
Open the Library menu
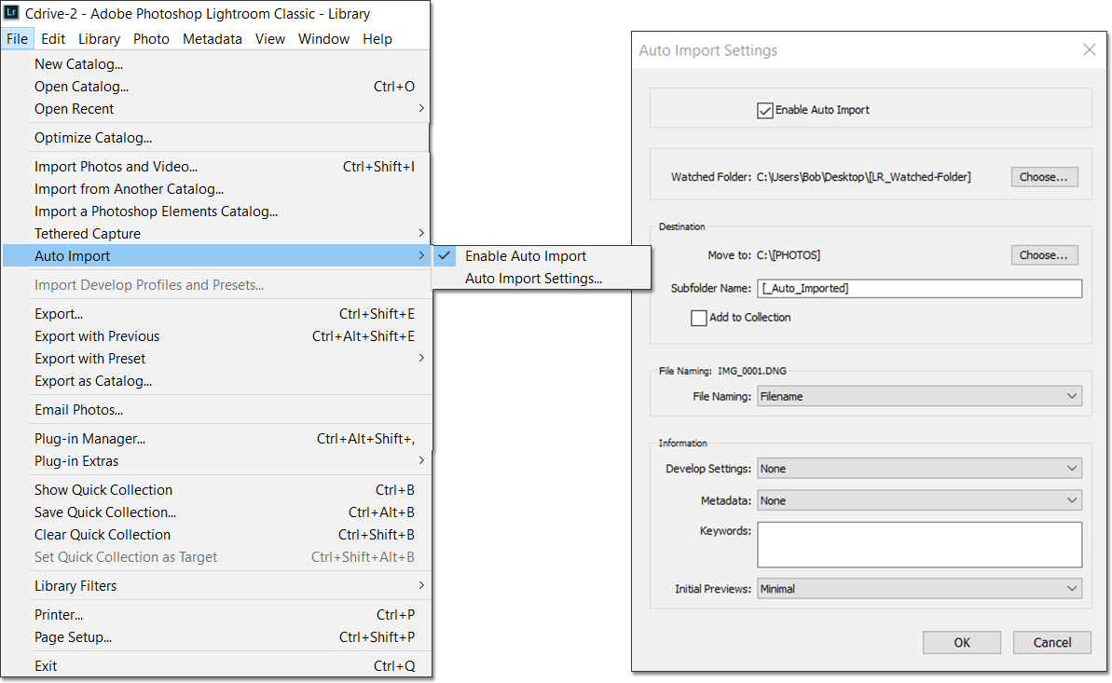click(x=99, y=39)
